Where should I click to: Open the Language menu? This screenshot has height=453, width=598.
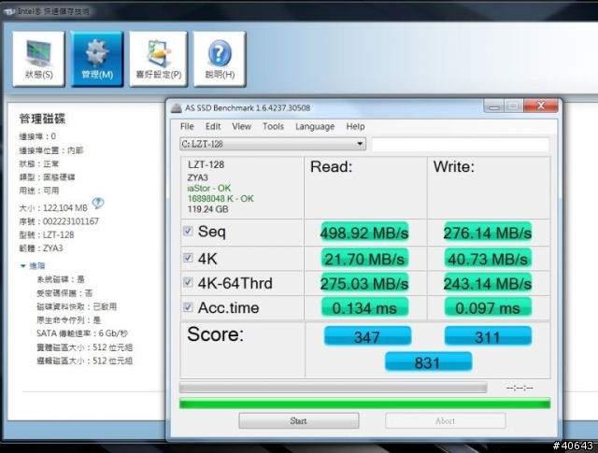(315, 127)
